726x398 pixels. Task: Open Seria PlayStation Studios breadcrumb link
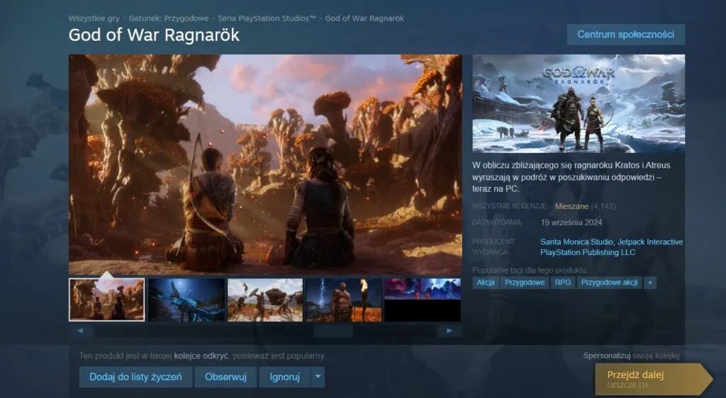pyautogui.click(x=267, y=18)
